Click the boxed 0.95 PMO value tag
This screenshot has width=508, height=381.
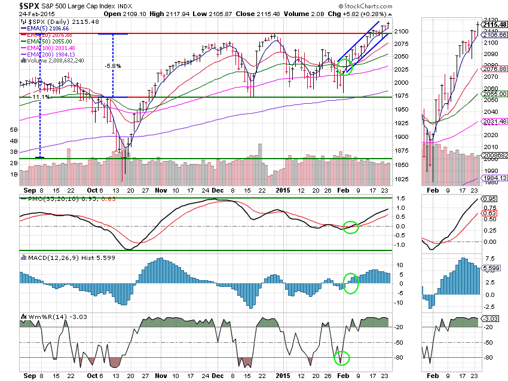point(489,199)
